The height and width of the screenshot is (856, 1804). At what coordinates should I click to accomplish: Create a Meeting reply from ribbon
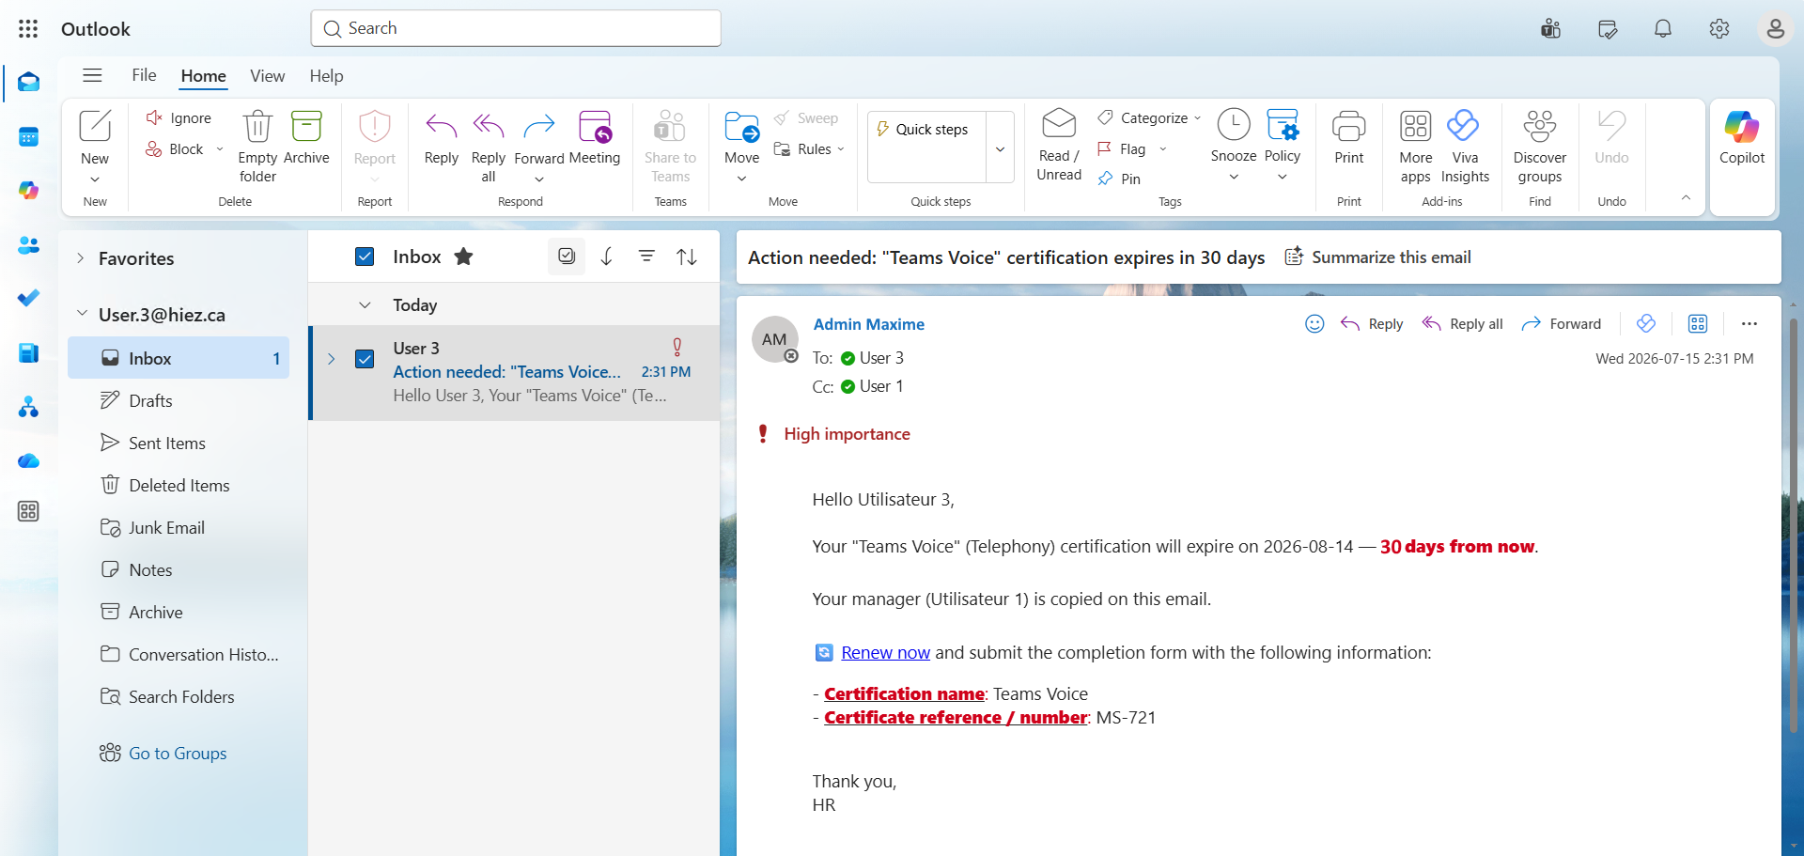[x=595, y=138]
